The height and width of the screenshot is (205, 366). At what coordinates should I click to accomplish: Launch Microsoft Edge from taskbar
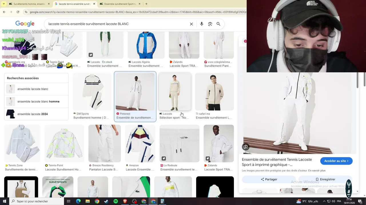[x=78, y=201]
